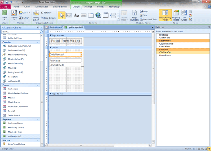Open the Property Sheet
The height and width of the screenshot is (151, 211).
coord(176,15)
